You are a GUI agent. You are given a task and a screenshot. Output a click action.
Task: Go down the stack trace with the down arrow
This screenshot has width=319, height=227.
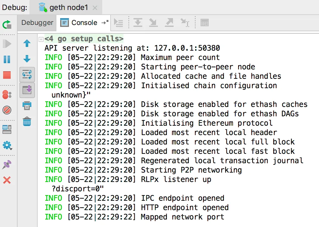click(27, 59)
